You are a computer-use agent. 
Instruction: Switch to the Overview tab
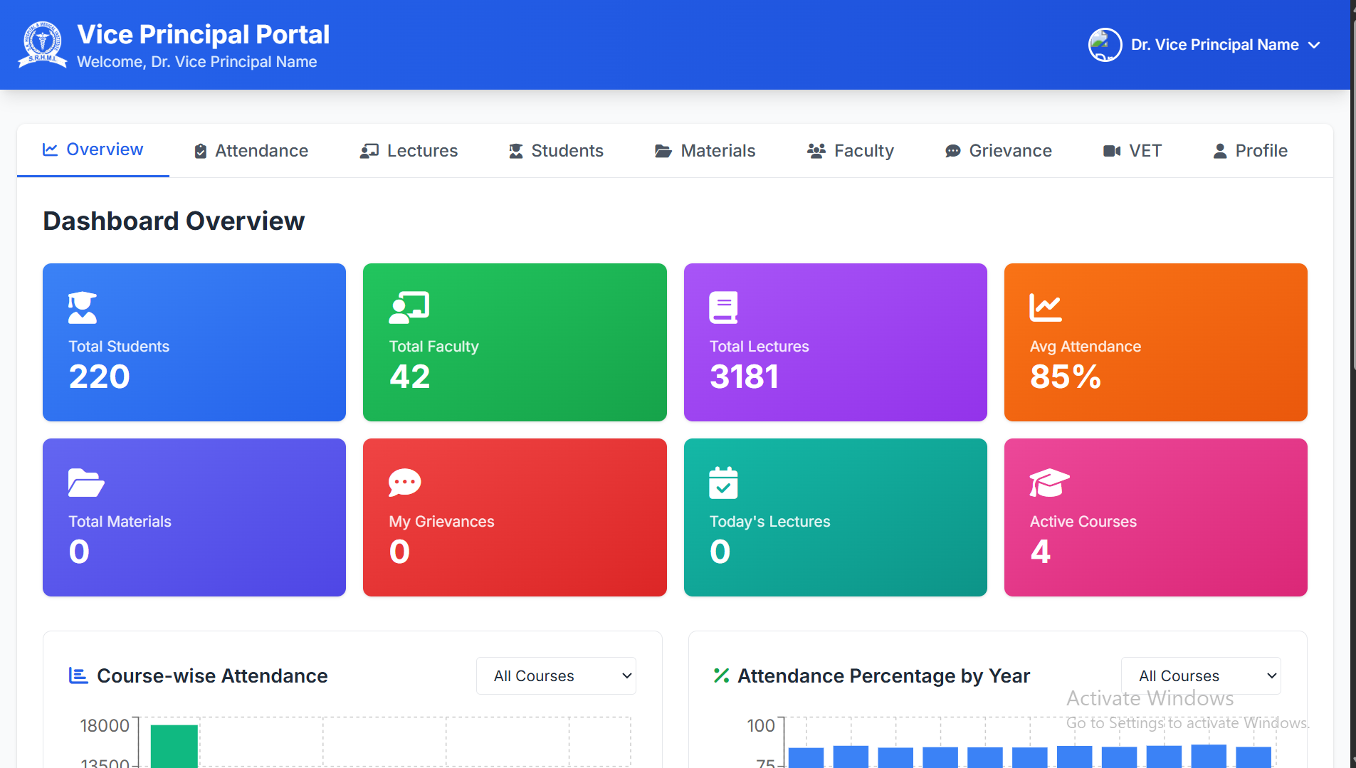93,150
